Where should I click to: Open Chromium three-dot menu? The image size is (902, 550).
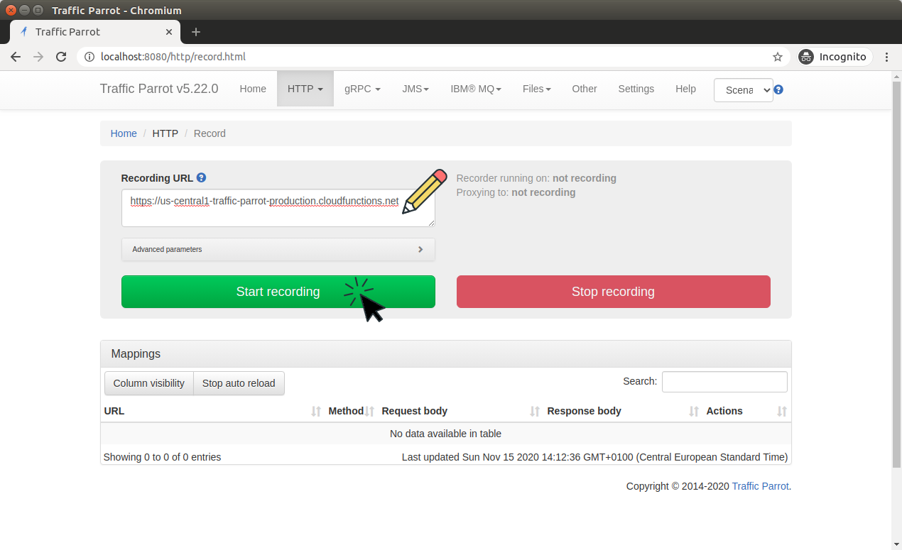tap(886, 57)
